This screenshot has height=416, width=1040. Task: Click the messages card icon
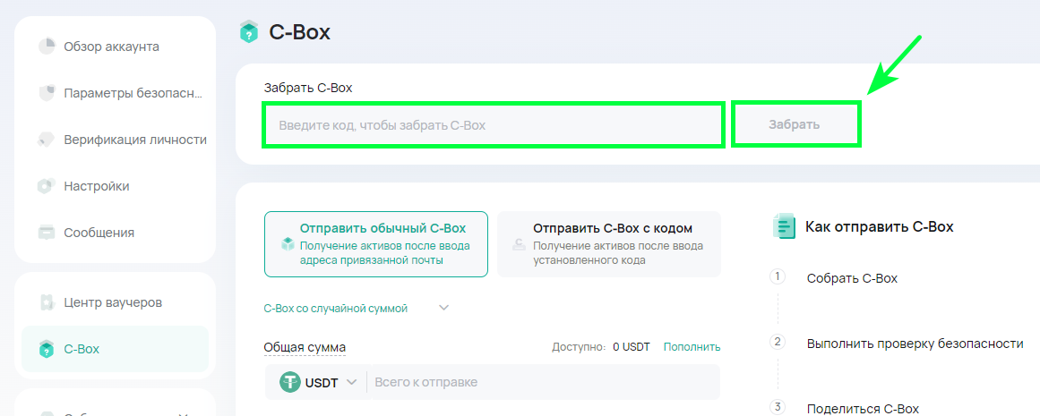(x=47, y=233)
